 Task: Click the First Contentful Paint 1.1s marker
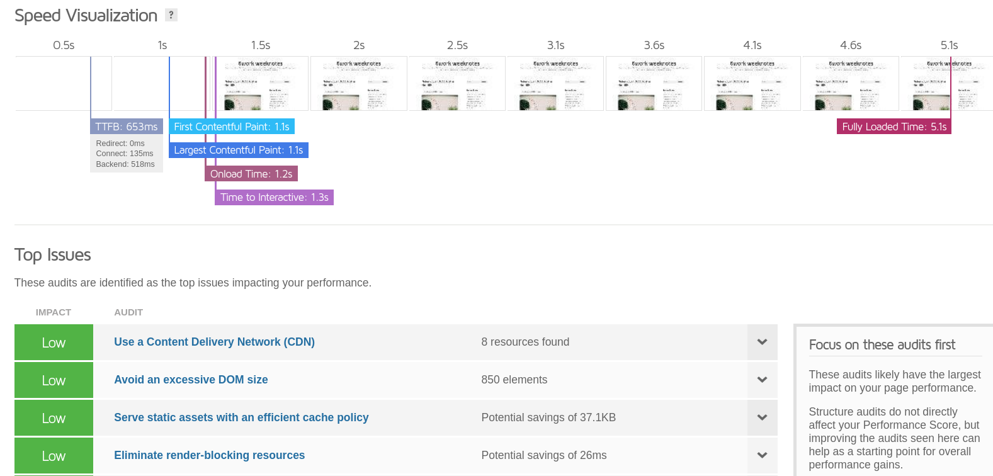232,127
